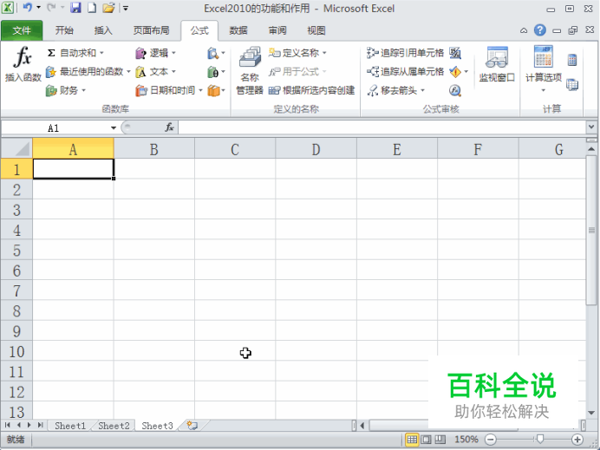Click the Undo arrow icon
The width and height of the screenshot is (600, 450).
[28, 8]
